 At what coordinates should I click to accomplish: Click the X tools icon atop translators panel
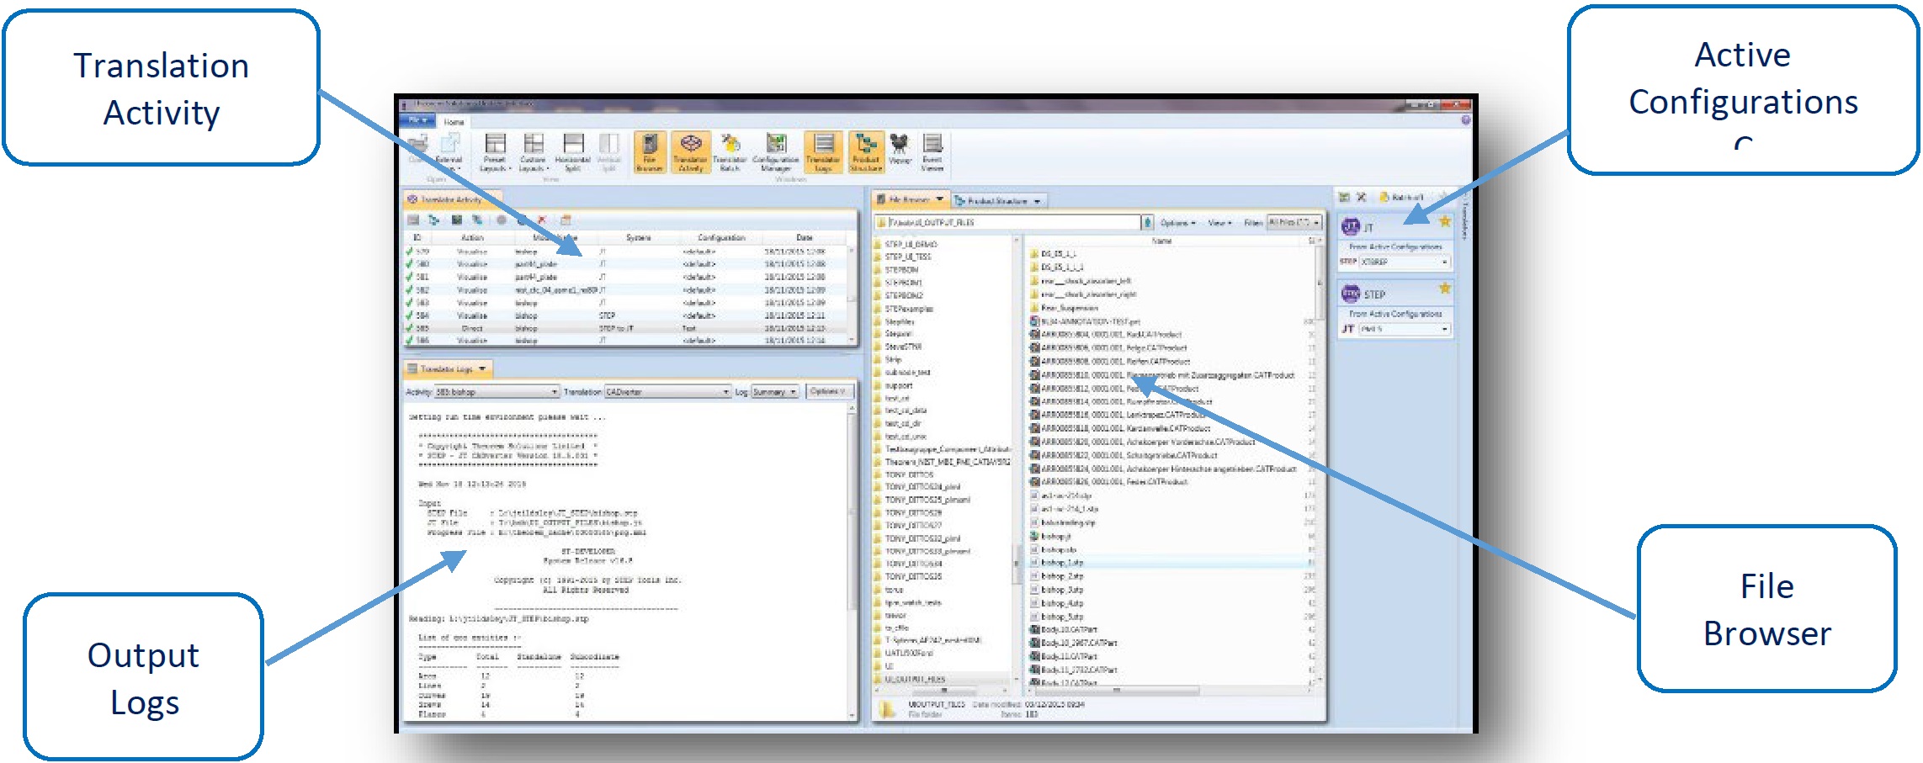click(x=1361, y=197)
